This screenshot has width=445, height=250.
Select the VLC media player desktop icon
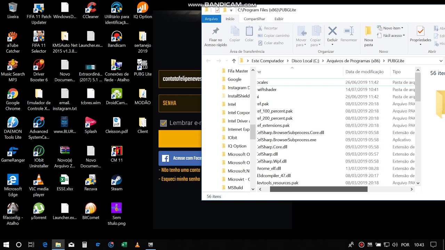[39, 185]
